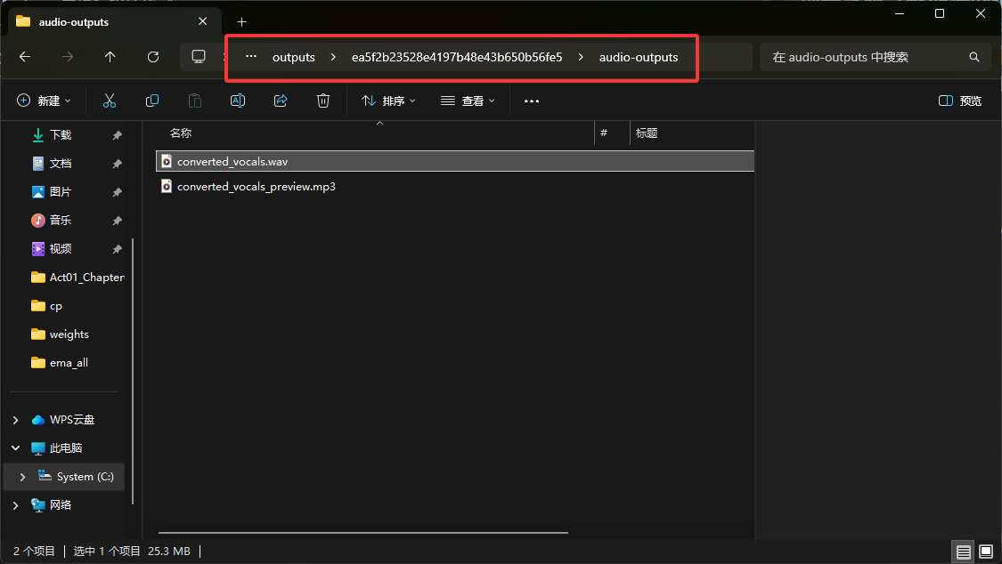
Task: Open the See more ellipsis menu
Action: coord(532,101)
